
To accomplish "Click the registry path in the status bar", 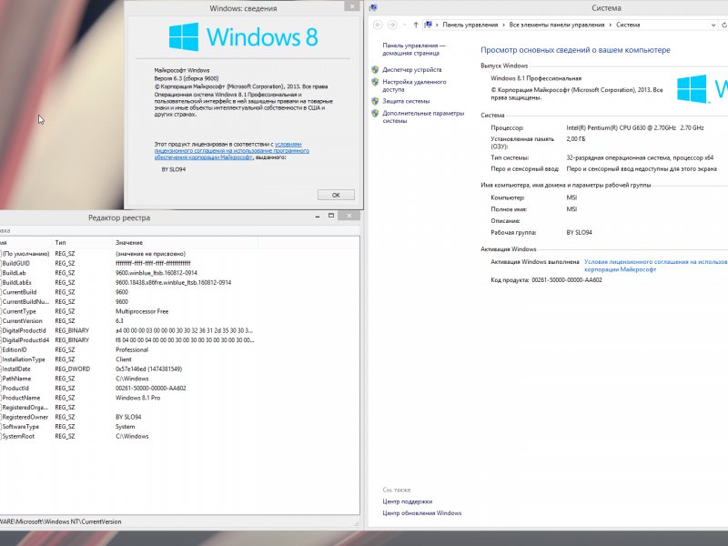I will (x=61, y=521).
